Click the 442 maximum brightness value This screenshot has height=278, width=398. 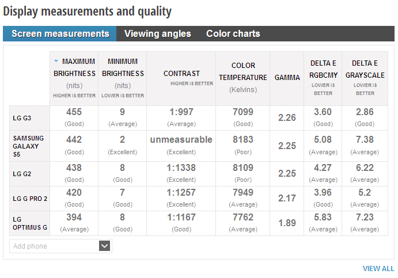click(x=74, y=139)
